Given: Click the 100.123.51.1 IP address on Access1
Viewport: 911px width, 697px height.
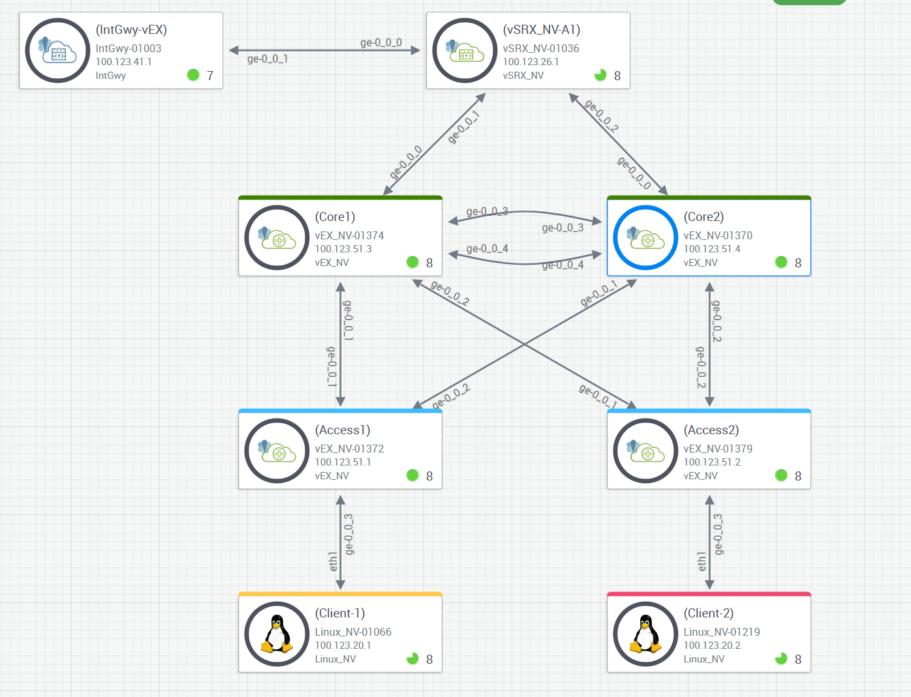Looking at the screenshot, I should click(343, 462).
